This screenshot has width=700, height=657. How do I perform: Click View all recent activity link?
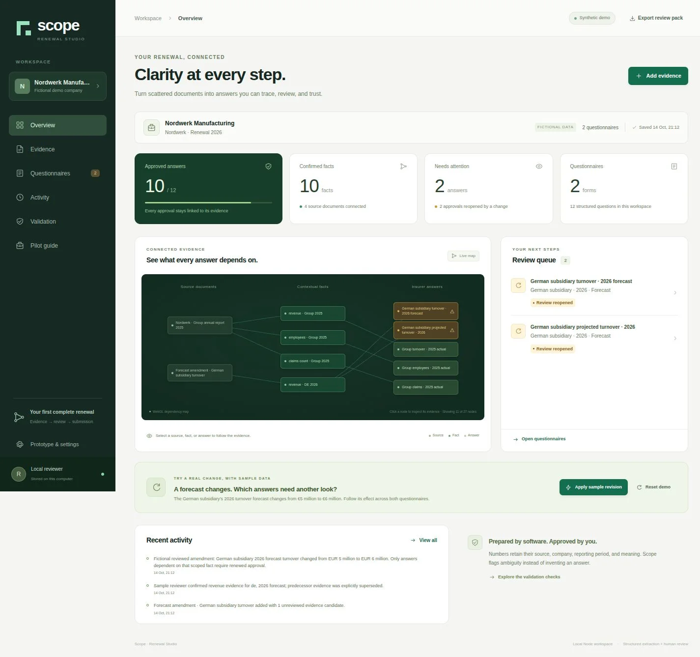(424, 541)
